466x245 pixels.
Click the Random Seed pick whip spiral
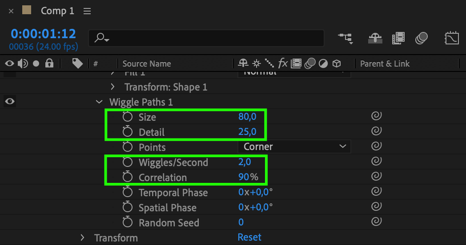tap(376, 222)
